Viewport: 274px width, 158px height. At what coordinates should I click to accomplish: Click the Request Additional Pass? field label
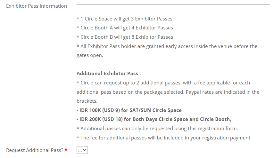click(35, 150)
